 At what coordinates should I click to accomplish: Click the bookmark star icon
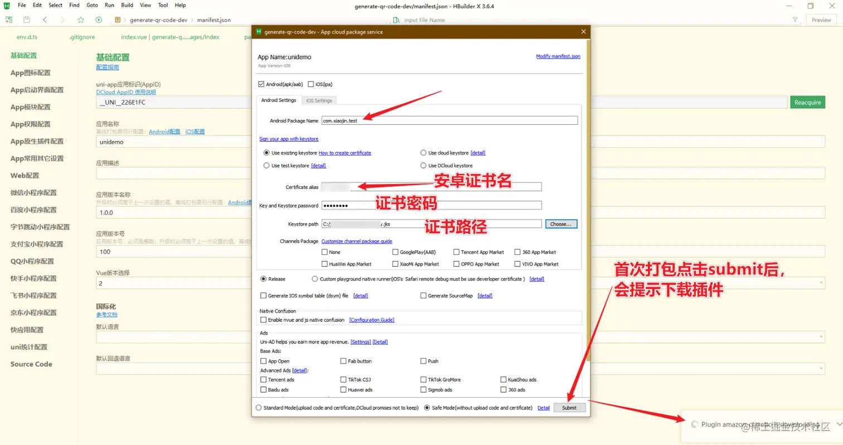pyautogui.click(x=81, y=20)
